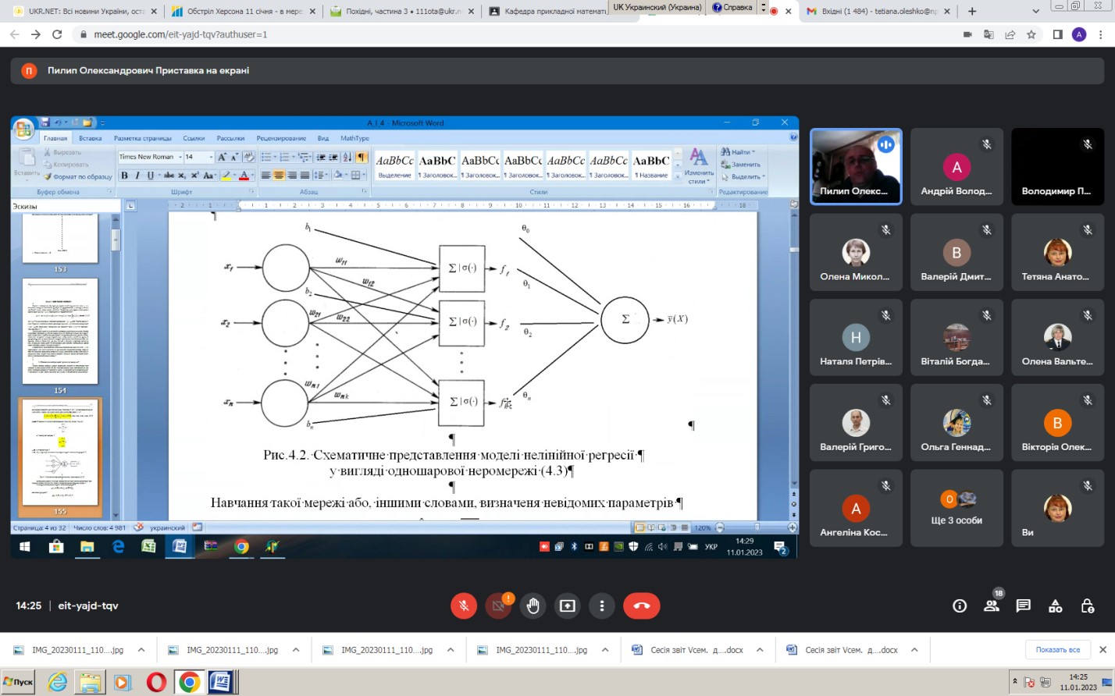
Task: Raise your hand in the meeting
Action: tap(533, 605)
